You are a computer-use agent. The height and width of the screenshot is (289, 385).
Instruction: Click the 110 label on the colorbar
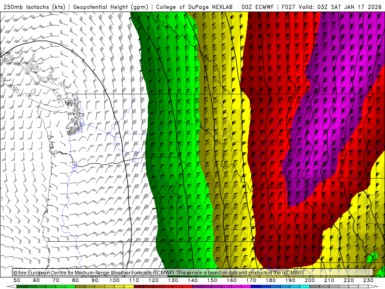pyautogui.click(x=134, y=280)
